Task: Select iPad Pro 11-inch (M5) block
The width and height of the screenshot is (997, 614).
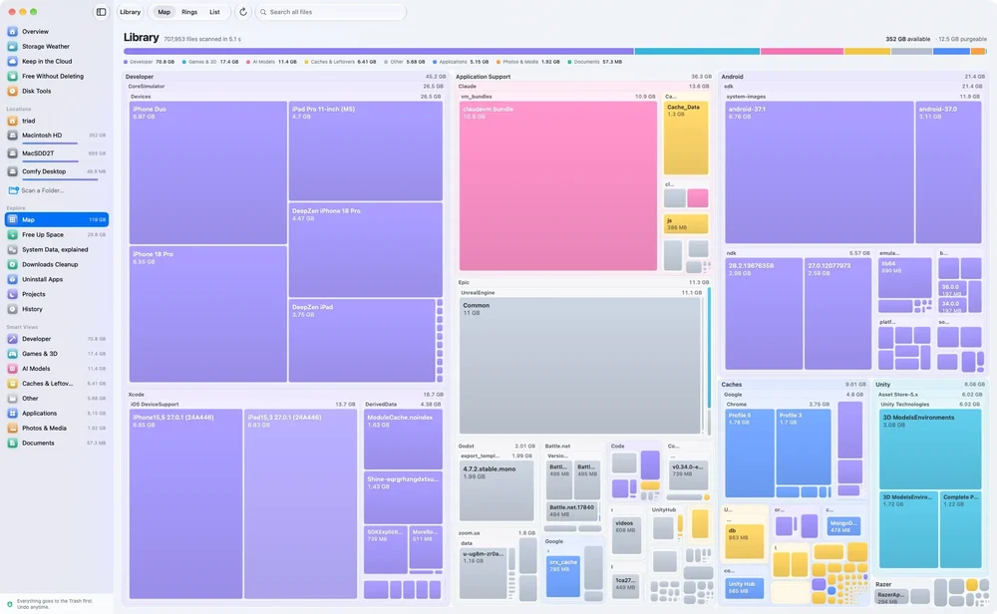Action: click(366, 152)
